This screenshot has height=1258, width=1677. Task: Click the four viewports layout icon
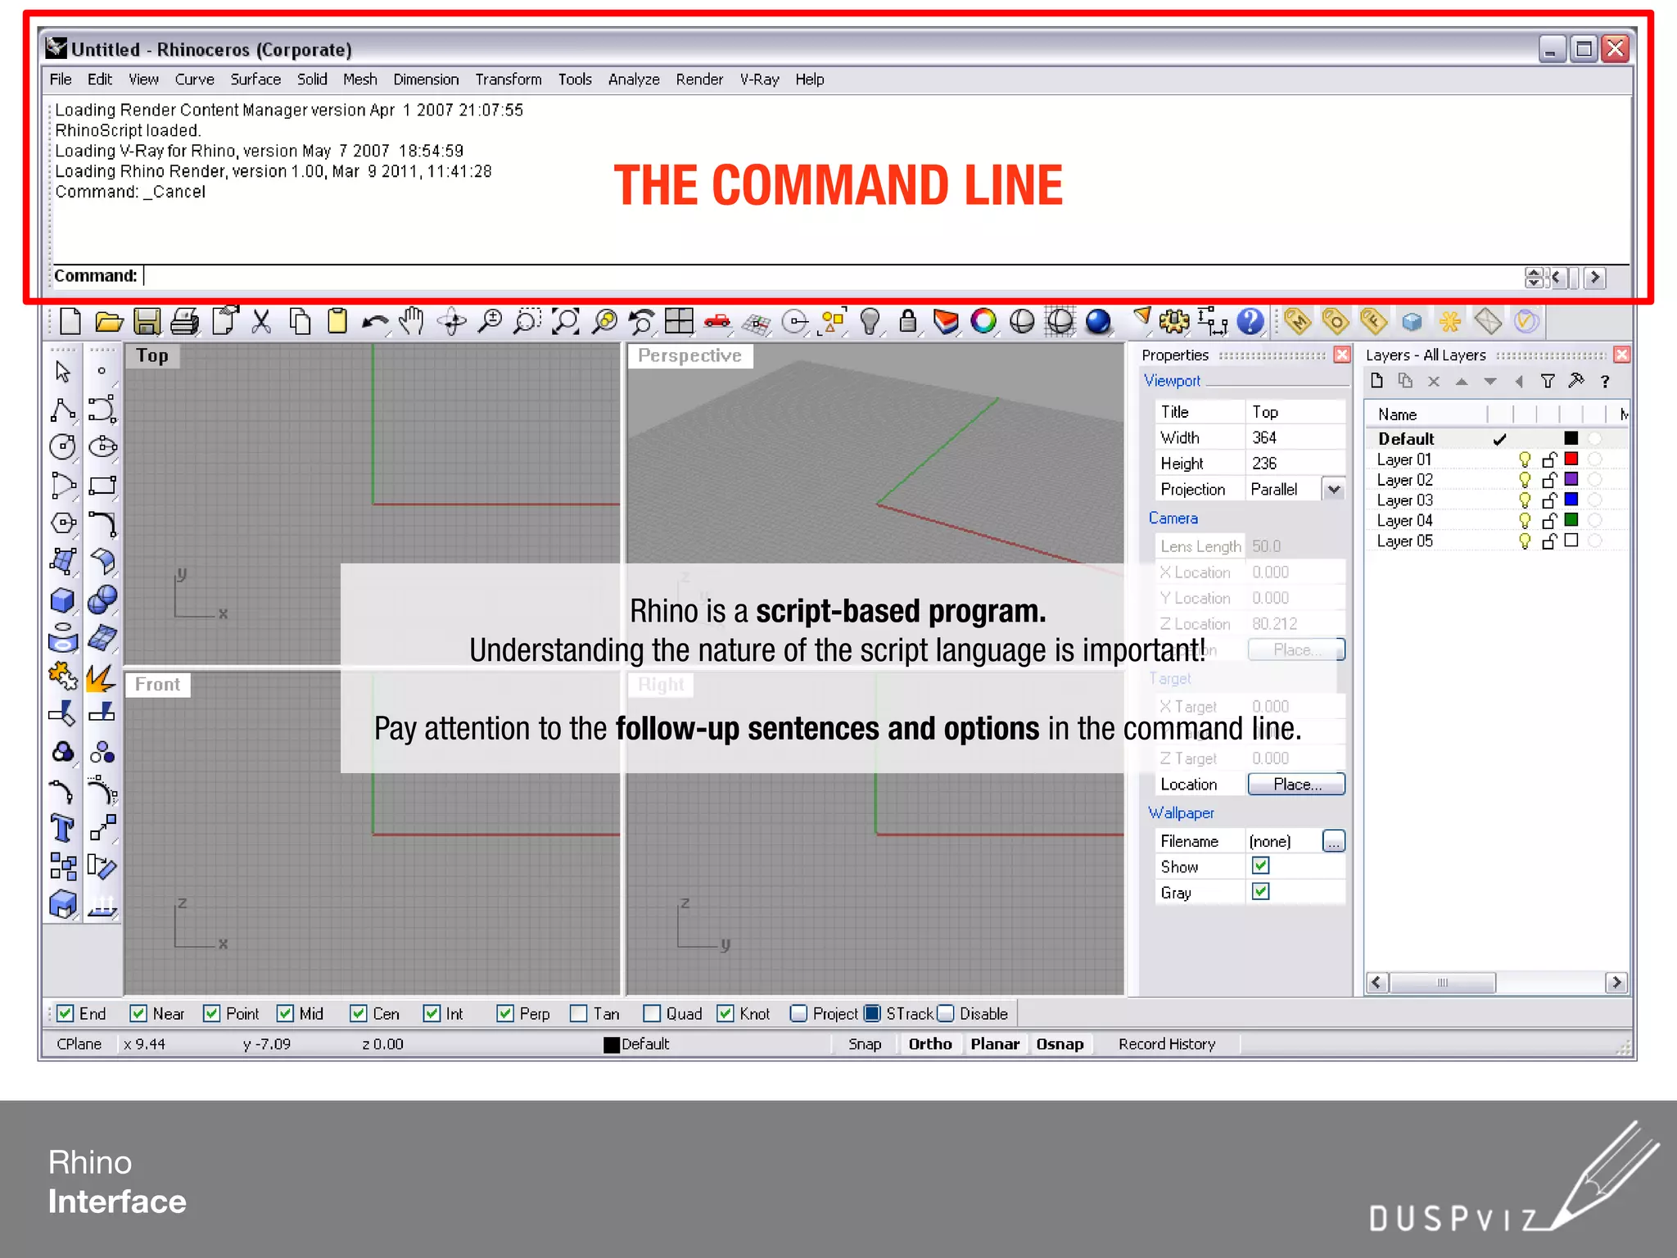pyautogui.click(x=679, y=322)
